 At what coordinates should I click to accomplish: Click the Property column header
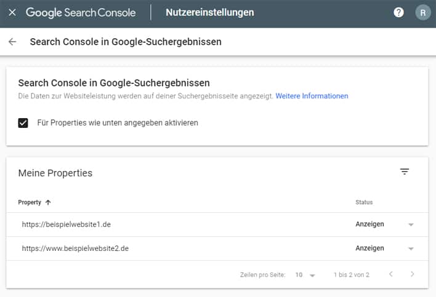30,202
